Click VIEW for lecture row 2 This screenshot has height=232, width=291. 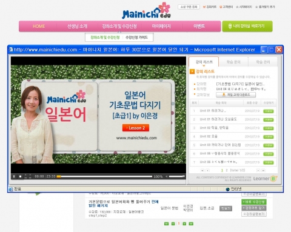[269, 120]
